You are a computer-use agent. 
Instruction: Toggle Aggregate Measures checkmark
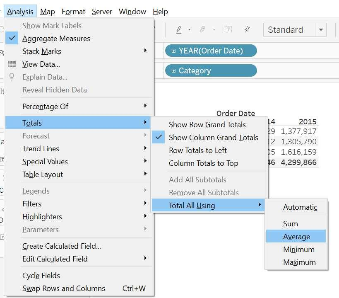tap(12, 39)
